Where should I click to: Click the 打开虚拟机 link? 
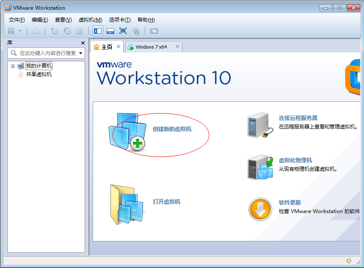(166, 202)
